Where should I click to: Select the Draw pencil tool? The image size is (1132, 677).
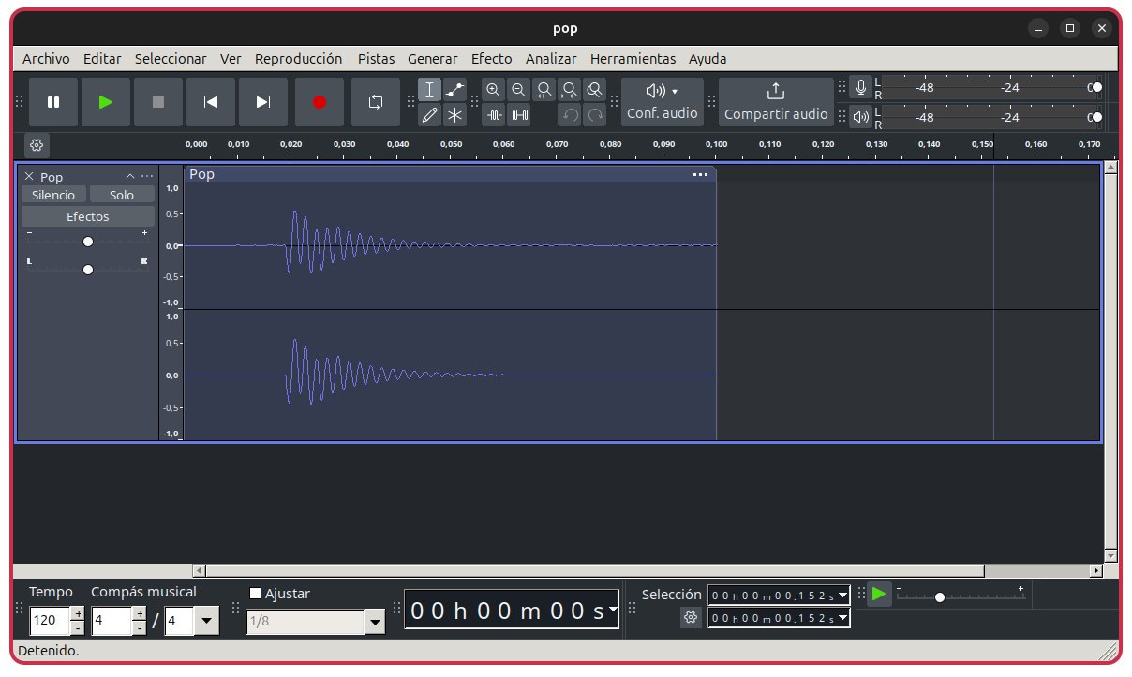[429, 115]
